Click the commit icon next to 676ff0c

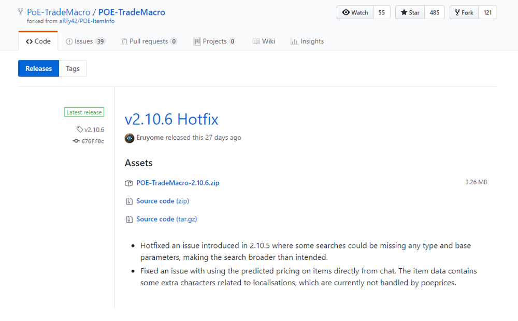[x=76, y=141]
